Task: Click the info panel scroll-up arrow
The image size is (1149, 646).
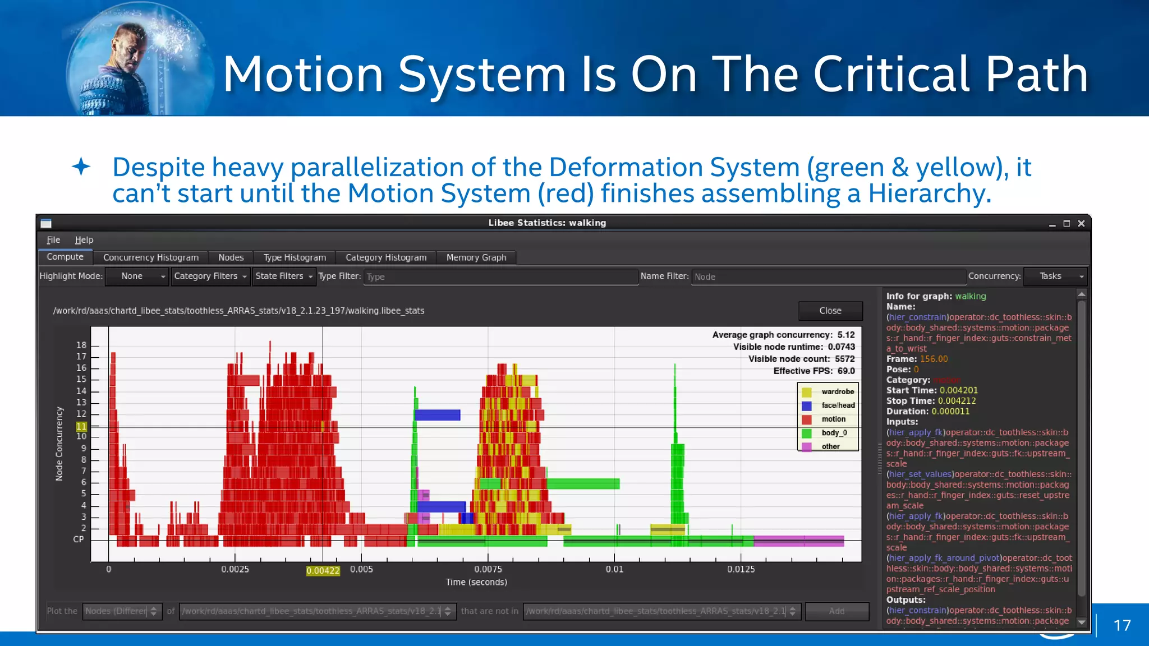Action: 1081,294
